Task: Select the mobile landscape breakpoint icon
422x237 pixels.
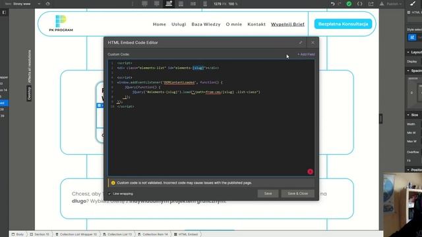Action: click(193, 3)
